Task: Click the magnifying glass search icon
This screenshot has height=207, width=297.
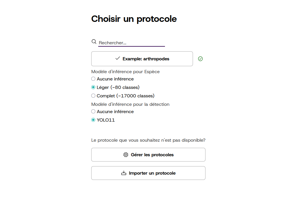Action: tap(94, 42)
